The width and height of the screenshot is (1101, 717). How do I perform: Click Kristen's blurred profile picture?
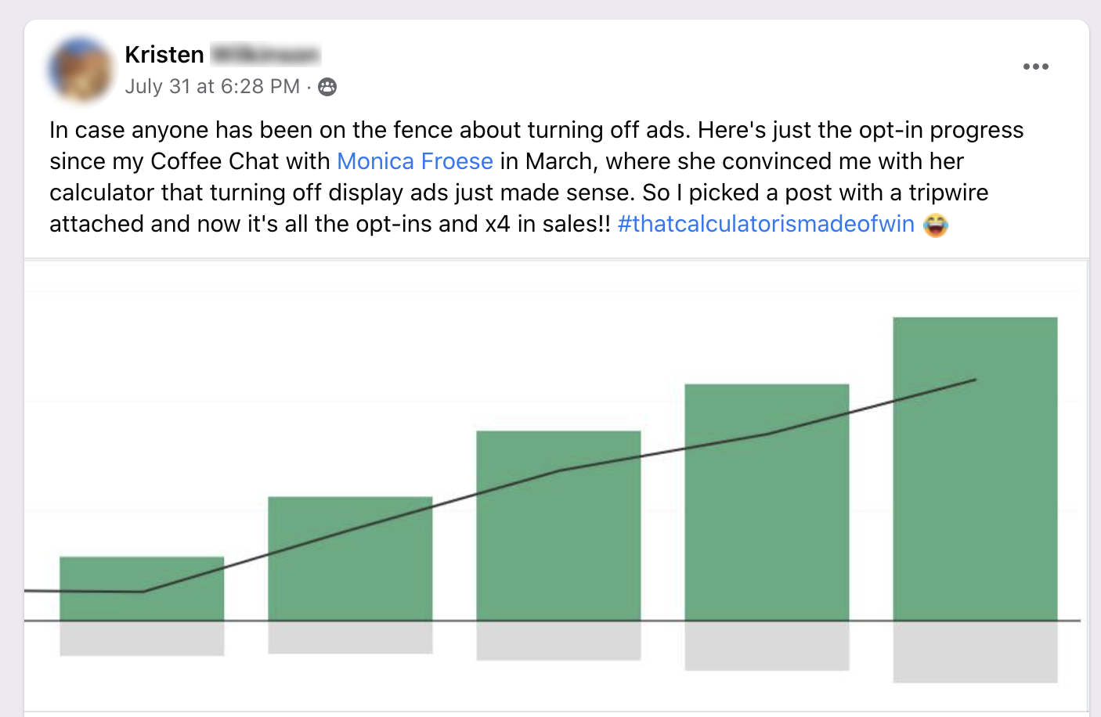[x=81, y=69]
